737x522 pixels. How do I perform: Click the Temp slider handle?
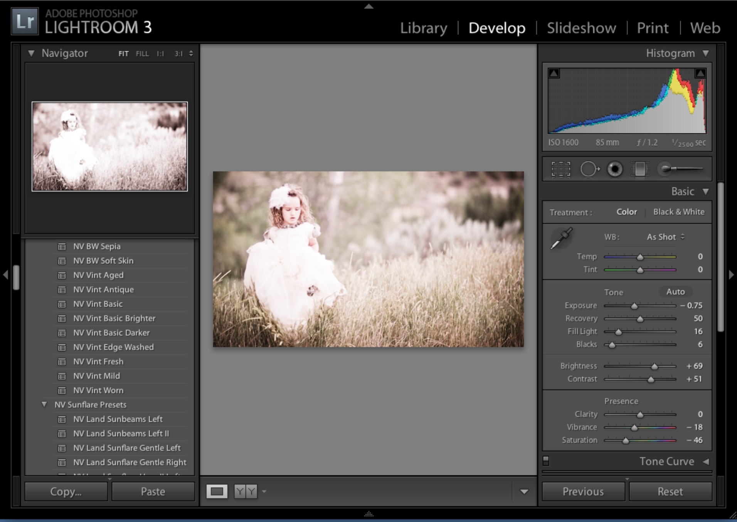click(x=640, y=257)
